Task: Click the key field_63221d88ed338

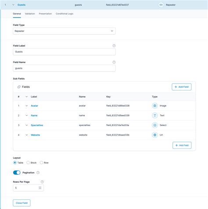Action: (118, 106)
